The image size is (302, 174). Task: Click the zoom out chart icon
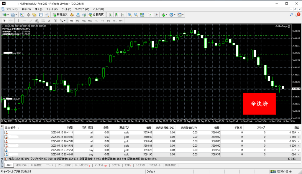136,15
